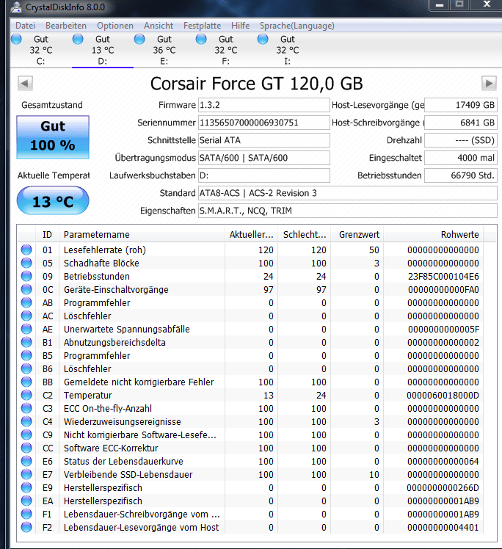502x549 pixels.
Task: Click status orb of Status der Lebensdauerkurve row
Action: click(x=26, y=461)
